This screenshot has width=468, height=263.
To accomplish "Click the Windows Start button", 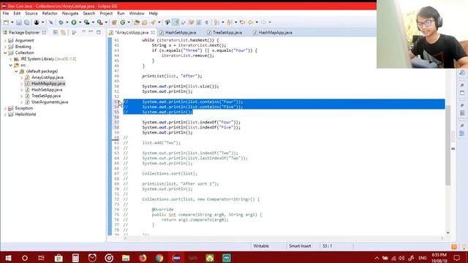I will click(x=8, y=258).
